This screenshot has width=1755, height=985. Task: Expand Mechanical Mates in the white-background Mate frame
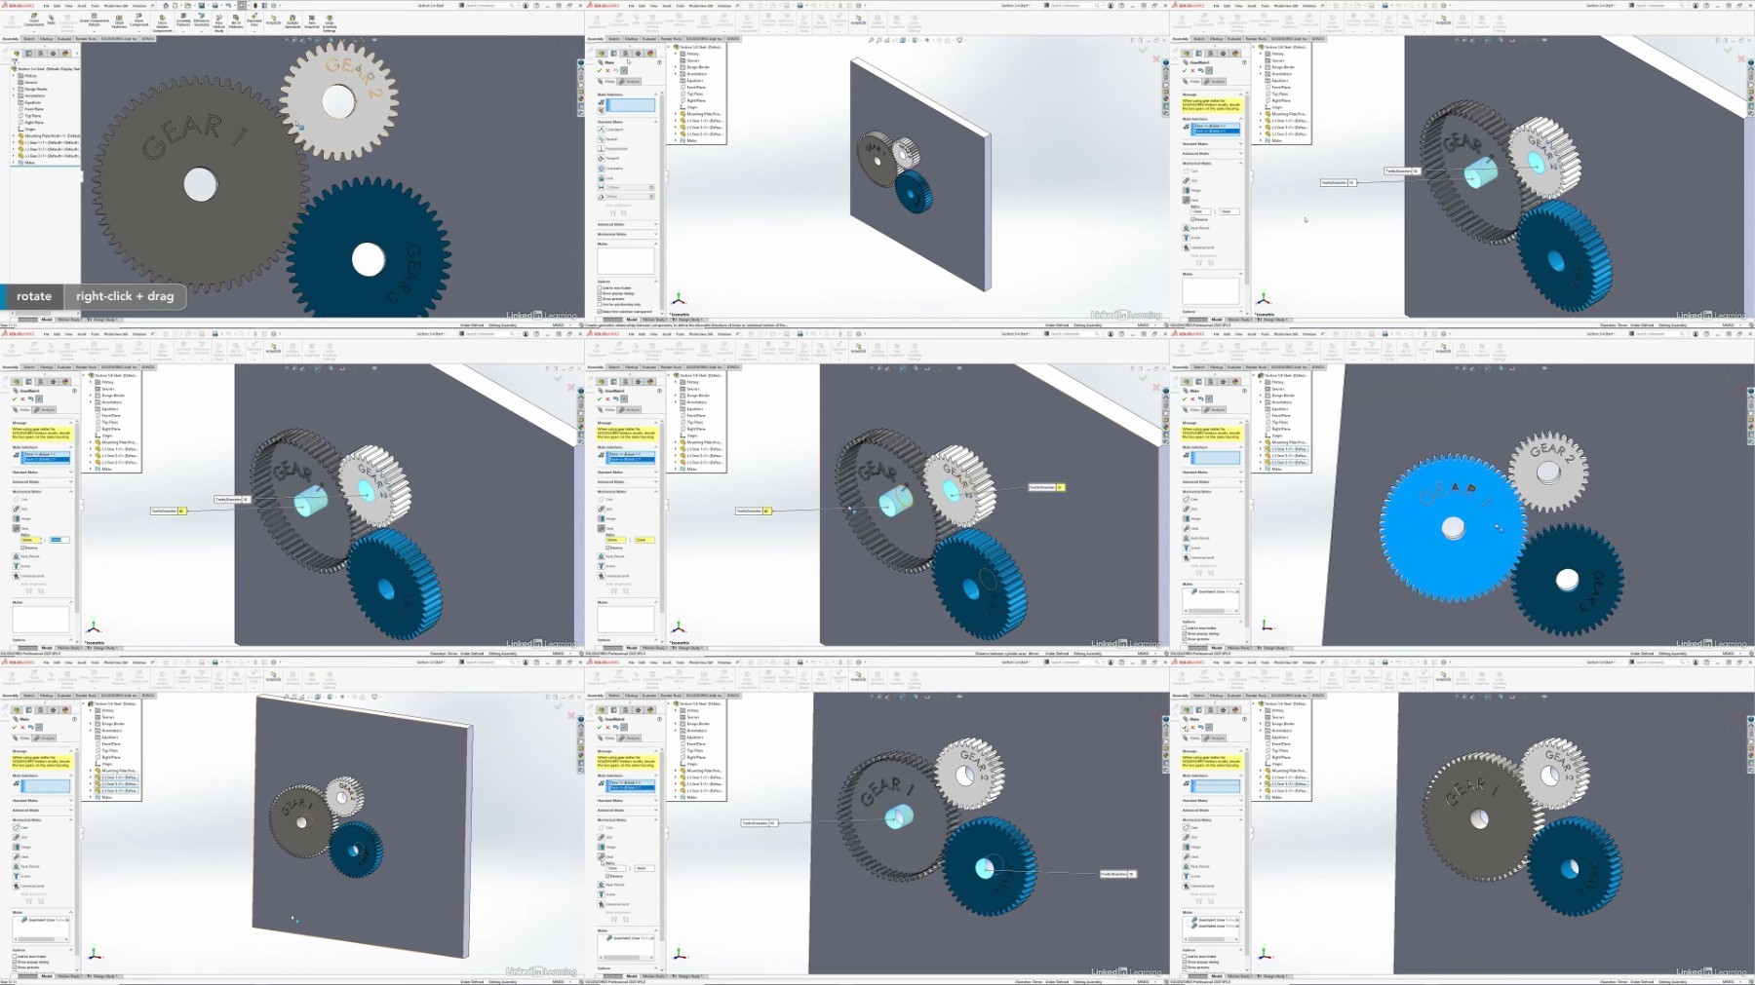tap(656, 234)
